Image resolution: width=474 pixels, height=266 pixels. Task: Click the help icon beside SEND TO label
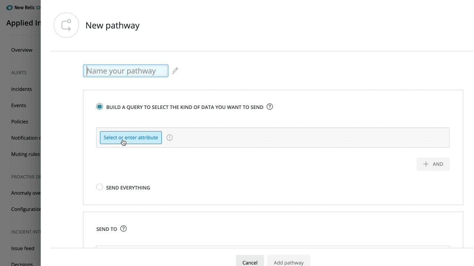point(123,228)
